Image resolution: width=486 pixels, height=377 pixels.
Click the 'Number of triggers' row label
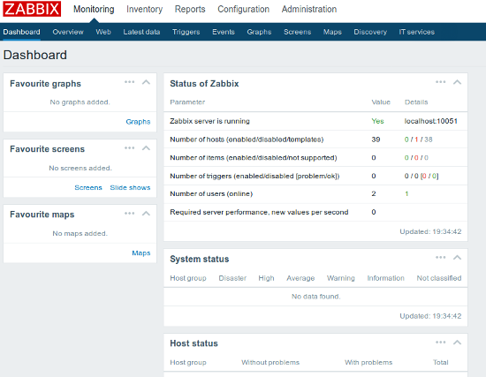coord(254,176)
